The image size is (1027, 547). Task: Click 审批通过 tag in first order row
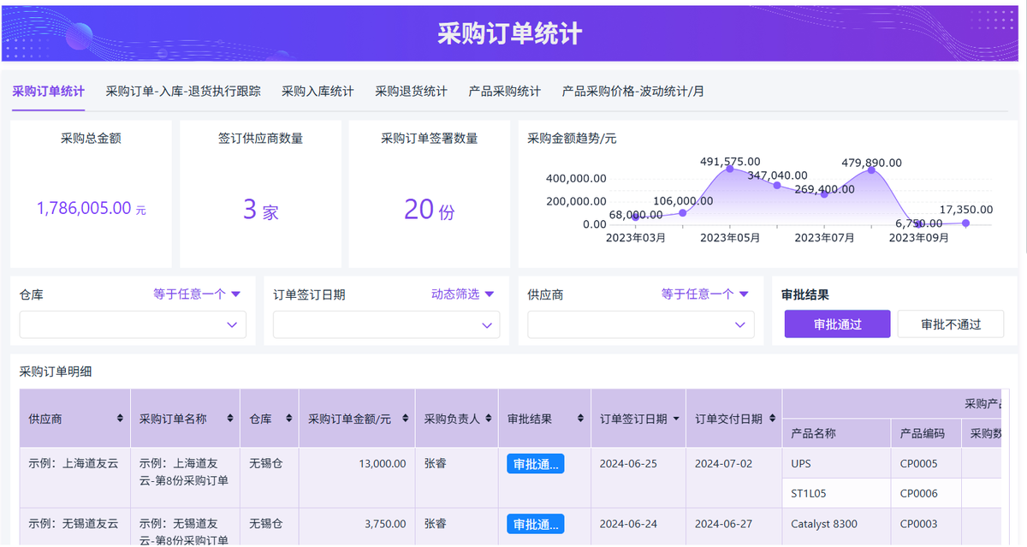click(x=535, y=464)
